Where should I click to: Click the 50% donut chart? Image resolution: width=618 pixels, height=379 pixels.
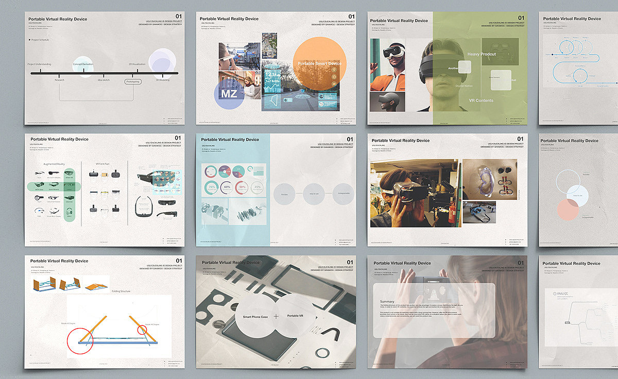point(243,187)
